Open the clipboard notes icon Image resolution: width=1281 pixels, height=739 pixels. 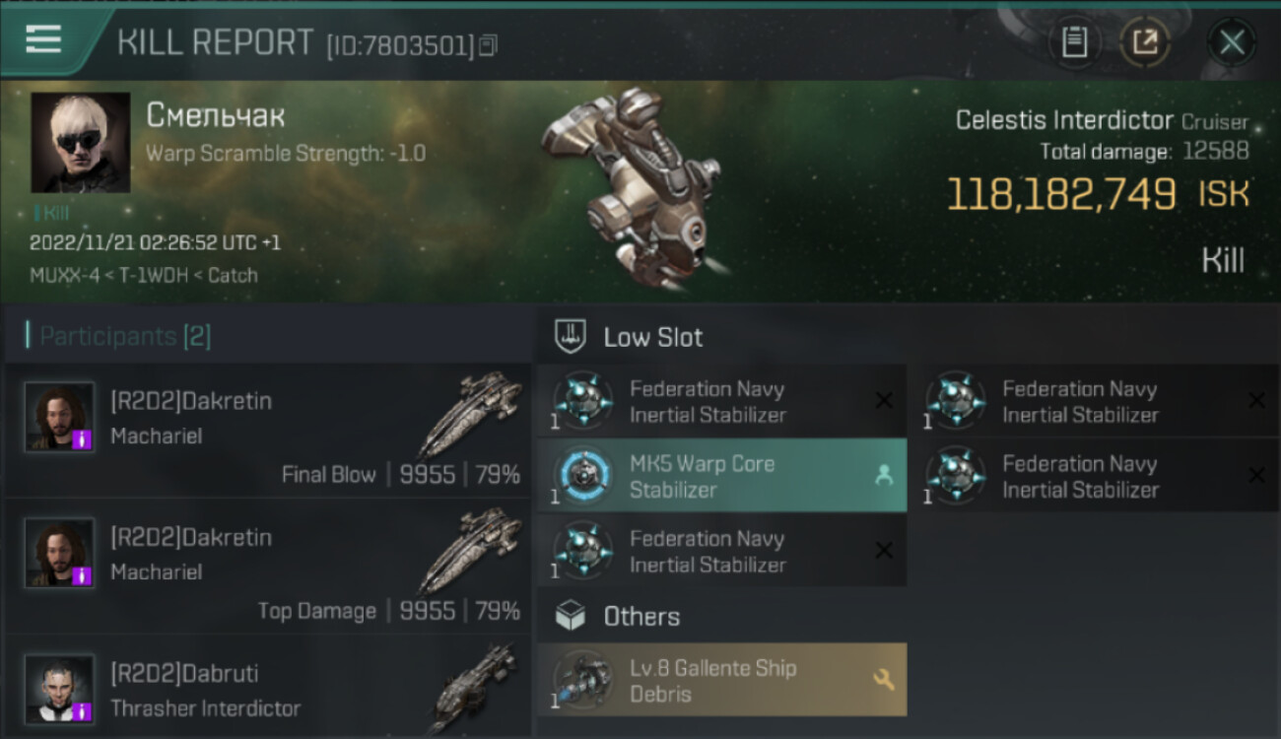click(x=1074, y=42)
